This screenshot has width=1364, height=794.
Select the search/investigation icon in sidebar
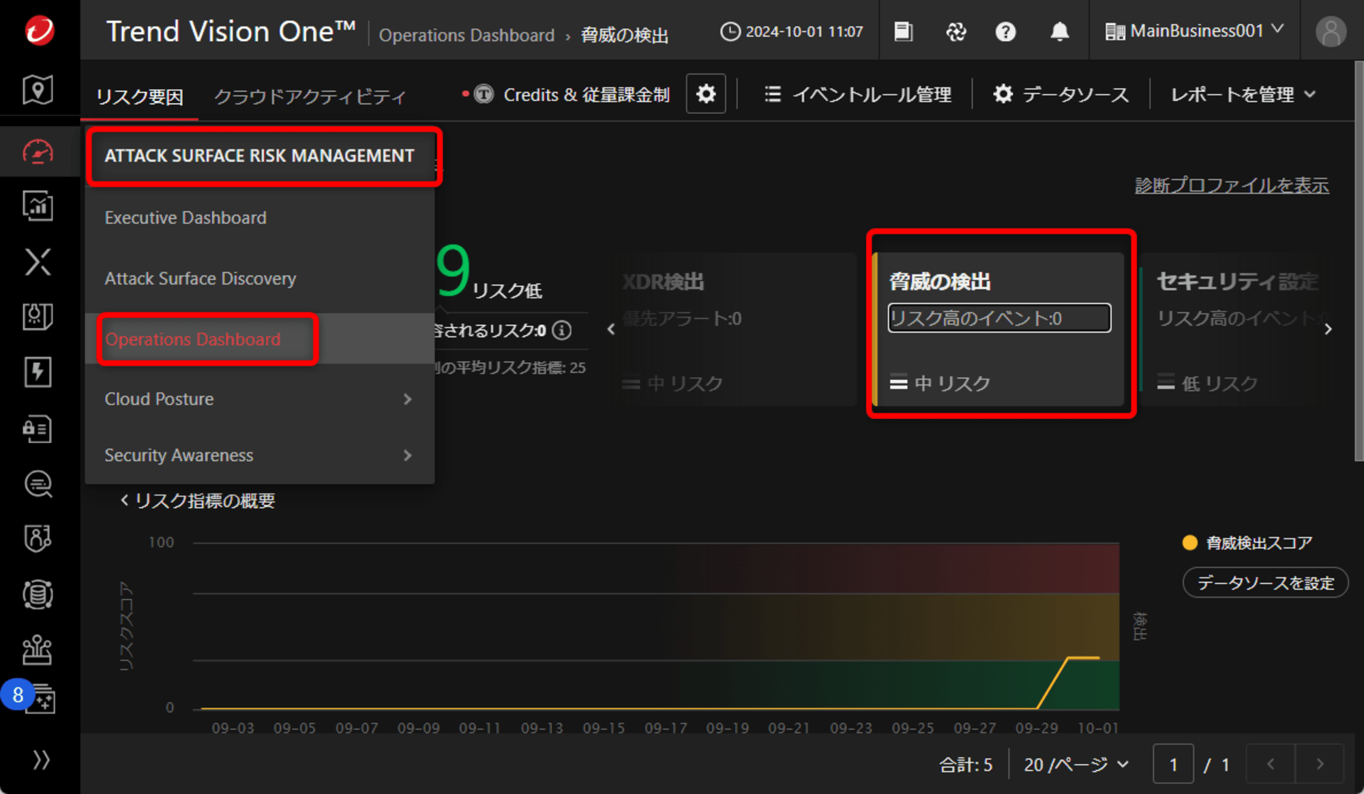click(x=36, y=482)
